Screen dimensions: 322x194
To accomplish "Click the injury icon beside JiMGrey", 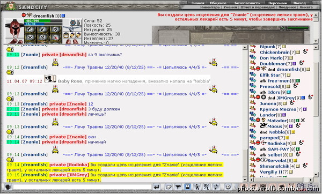I will pyautogui.click(x=311, y=97).
